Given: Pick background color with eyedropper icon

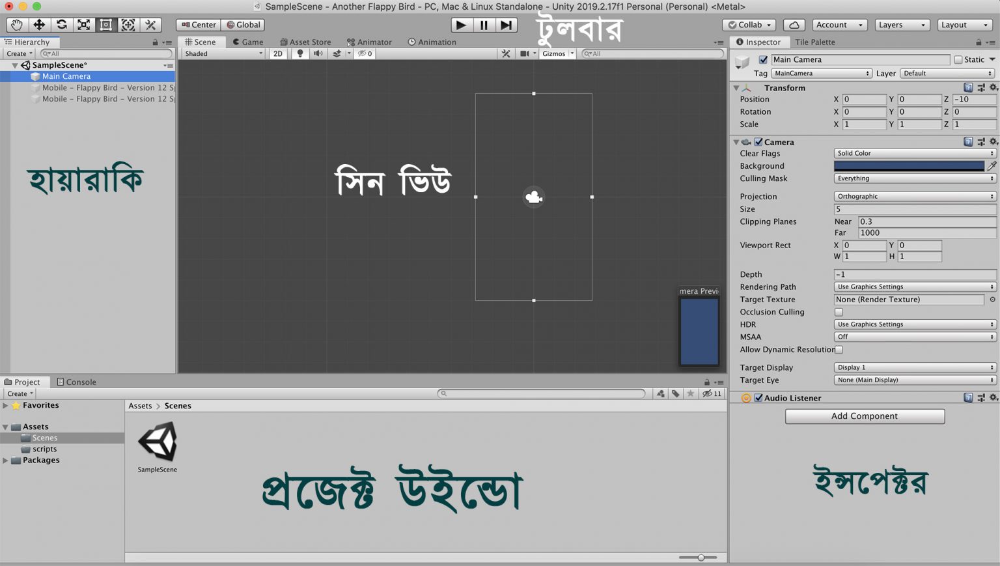Looking at the screenshot, I should point(992,166).
